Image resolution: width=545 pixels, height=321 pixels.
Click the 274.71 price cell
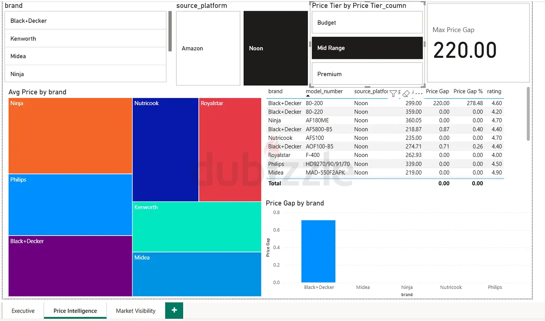[x=414, y=146]
